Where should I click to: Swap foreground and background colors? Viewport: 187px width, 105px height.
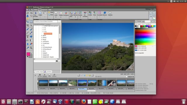tap(31, 53)
